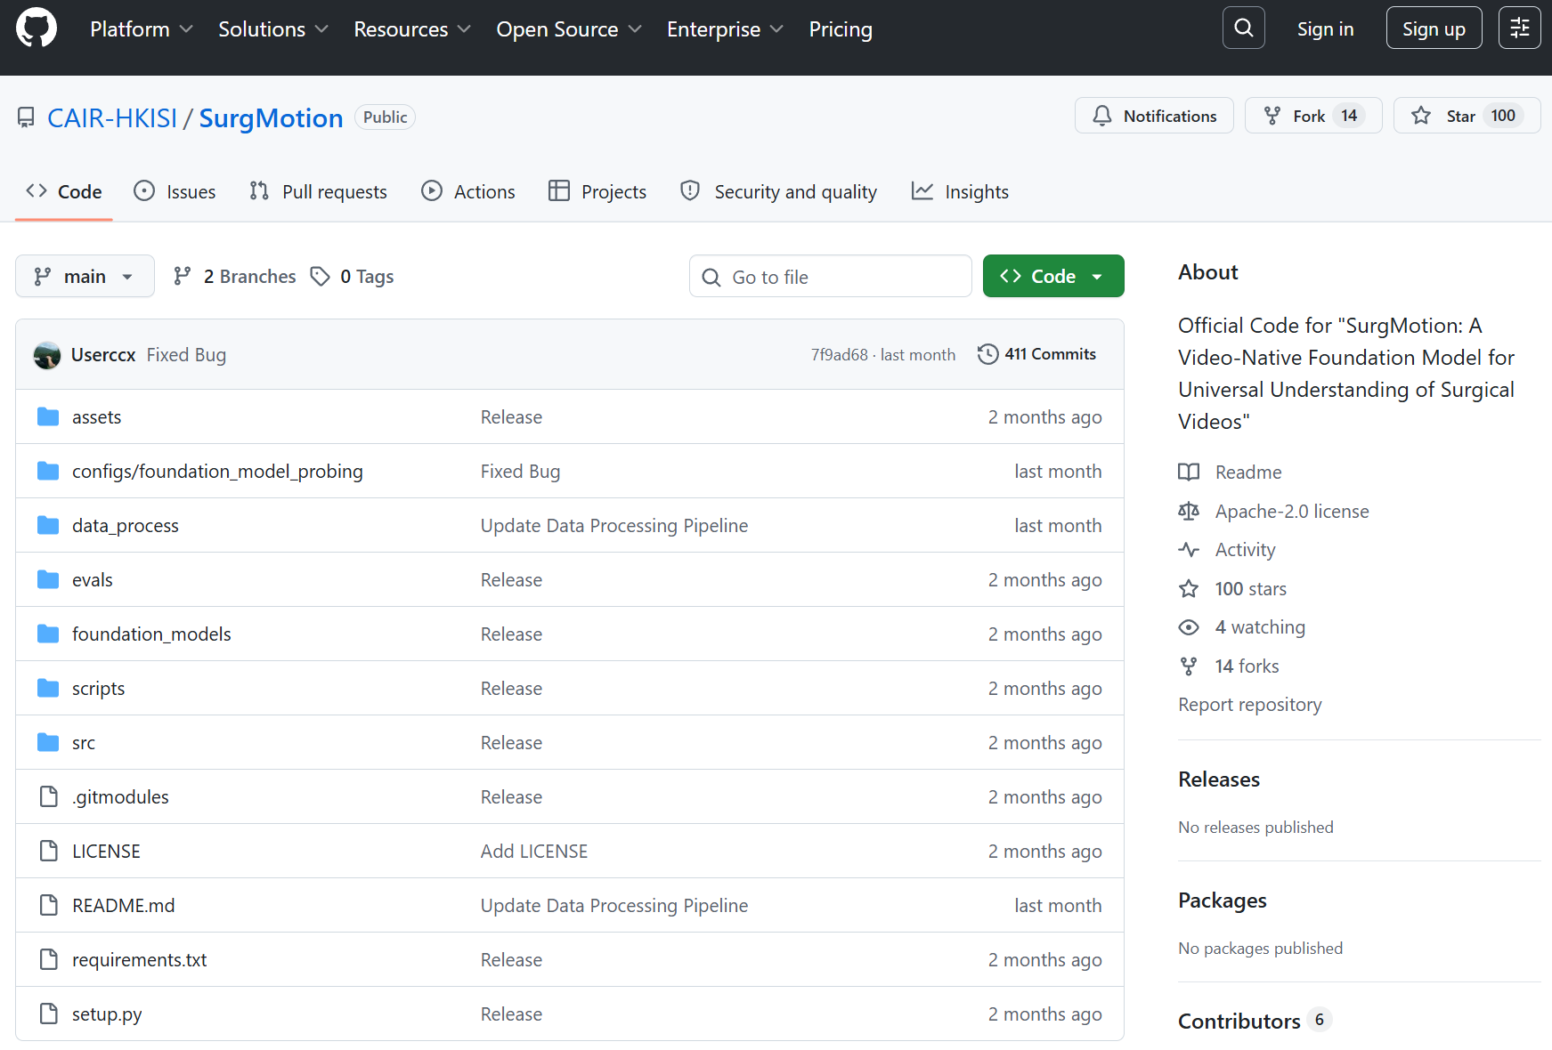
Task: Open the search magnifier icon in header
Action: [x=1244, y=28]
